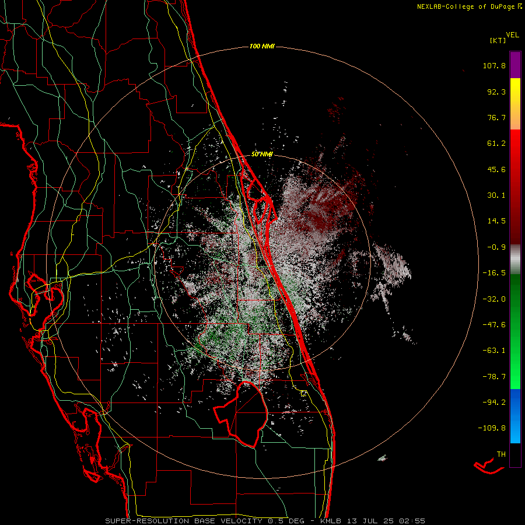Click the gray near-zero segment of color bar
Viewport: 525px width, 525px height.
pyautogui.click(x=515, y=260)
